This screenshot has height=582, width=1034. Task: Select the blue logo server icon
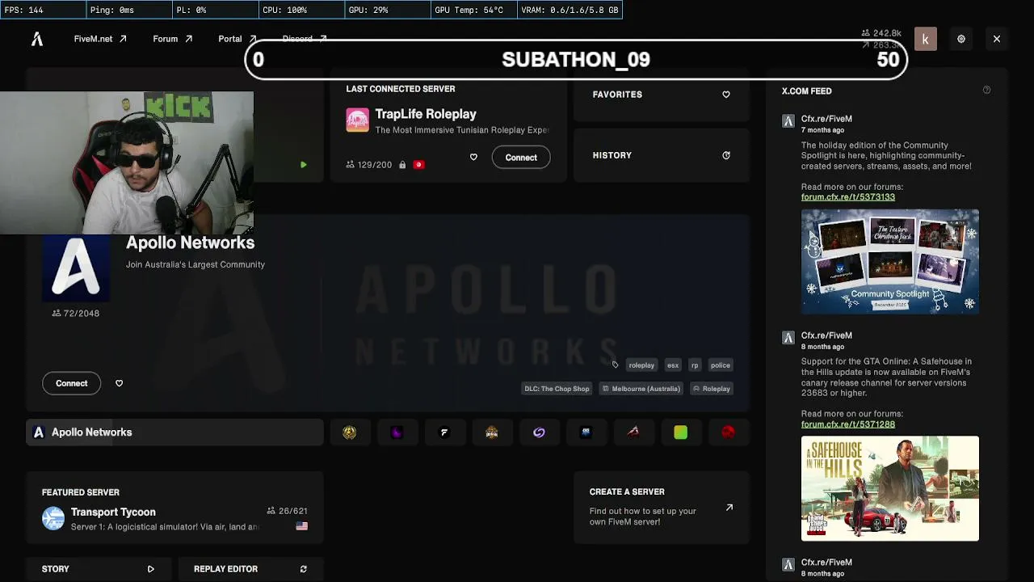(586, 432)
